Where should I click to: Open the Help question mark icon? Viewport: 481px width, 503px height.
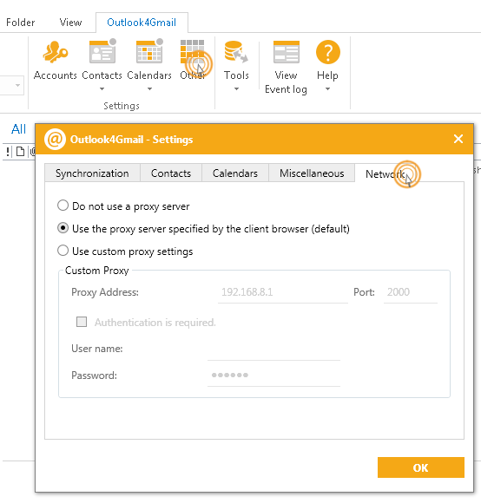click(x=328, y=52)
